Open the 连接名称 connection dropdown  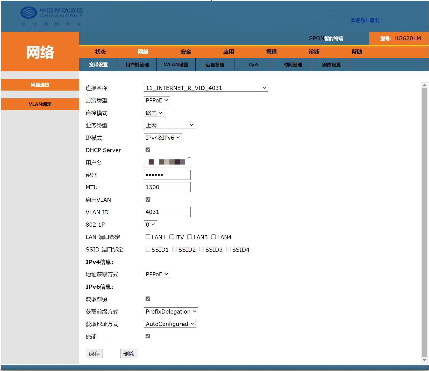[206, 88]
